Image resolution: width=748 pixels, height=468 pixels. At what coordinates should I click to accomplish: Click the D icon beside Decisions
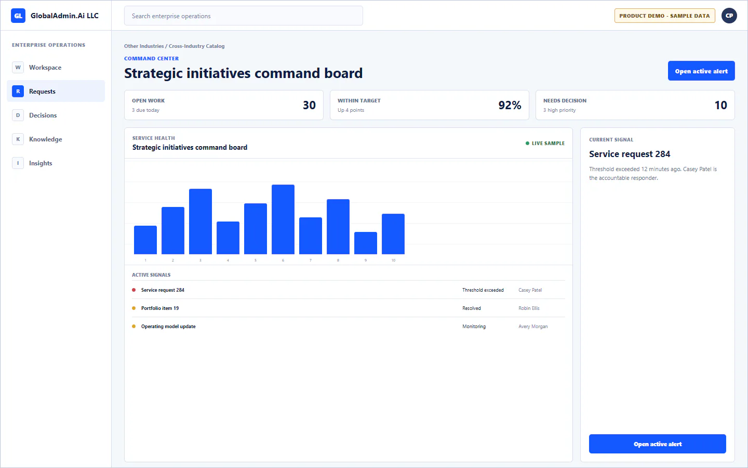point(18,115)
